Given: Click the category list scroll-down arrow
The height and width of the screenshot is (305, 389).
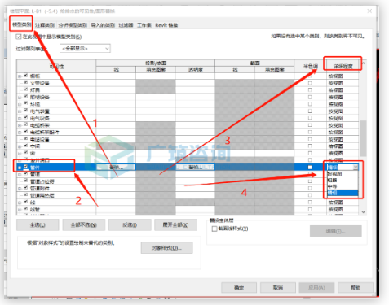Looking at the screenshot, I should (364, 212).
